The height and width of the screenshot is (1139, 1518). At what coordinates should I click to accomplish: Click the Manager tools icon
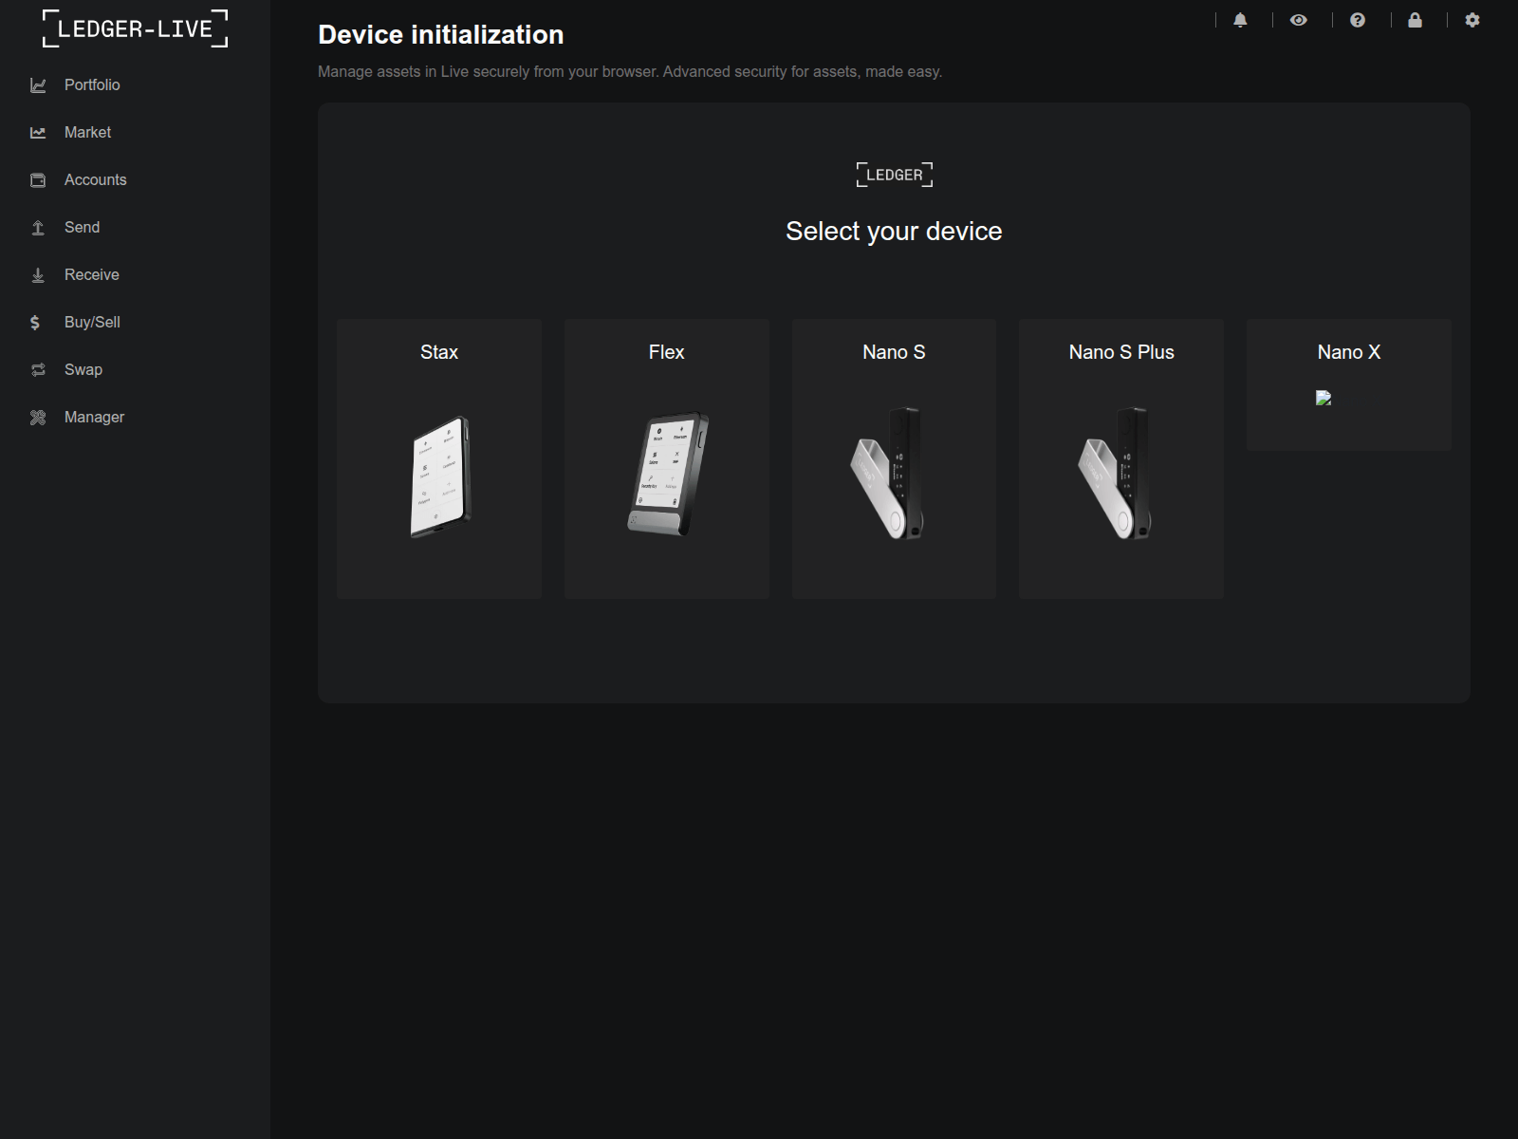[x=38, y=418]
